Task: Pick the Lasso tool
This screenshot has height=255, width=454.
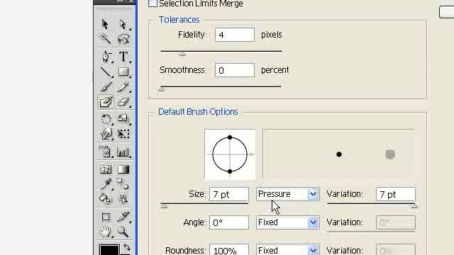Action: (123, 39)
